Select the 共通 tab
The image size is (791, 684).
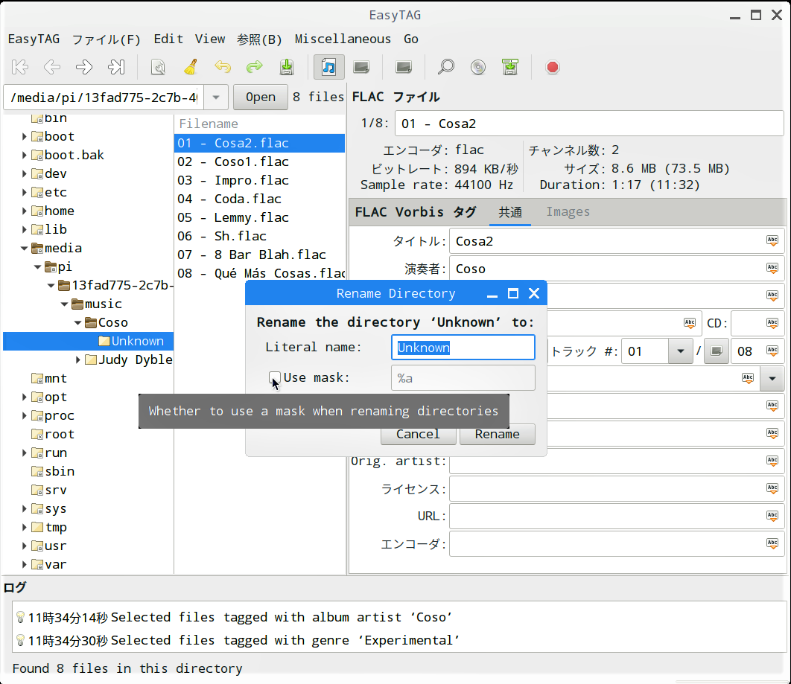click(x=510, y=211)
